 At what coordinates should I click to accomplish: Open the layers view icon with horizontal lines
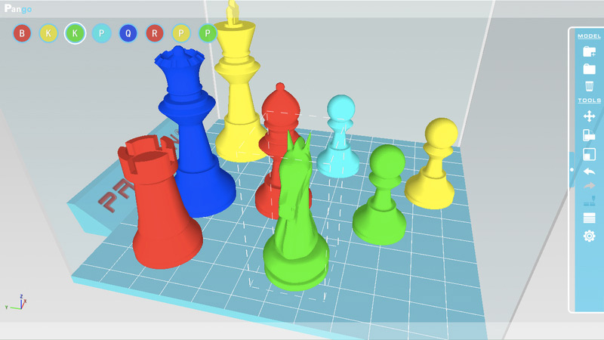589,218
